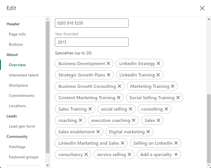
Task: Click Add a specialty button
Action: coord(159,155)
